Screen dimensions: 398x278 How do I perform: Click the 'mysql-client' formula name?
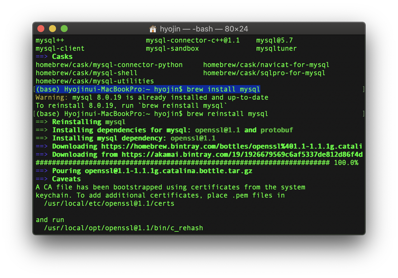[x=60, y=48]
